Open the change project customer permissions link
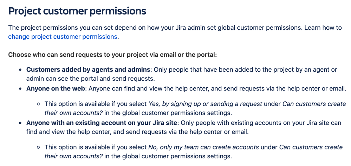 tap(63, 36)
